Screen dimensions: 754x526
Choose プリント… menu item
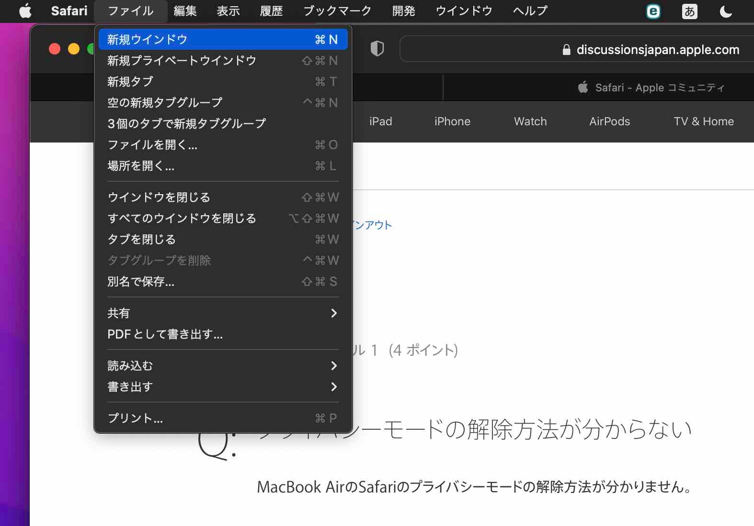click(223, 418)
